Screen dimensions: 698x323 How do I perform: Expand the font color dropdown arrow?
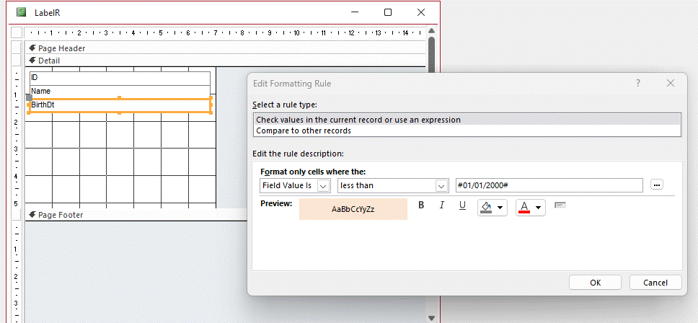click(x=538, y=208)
